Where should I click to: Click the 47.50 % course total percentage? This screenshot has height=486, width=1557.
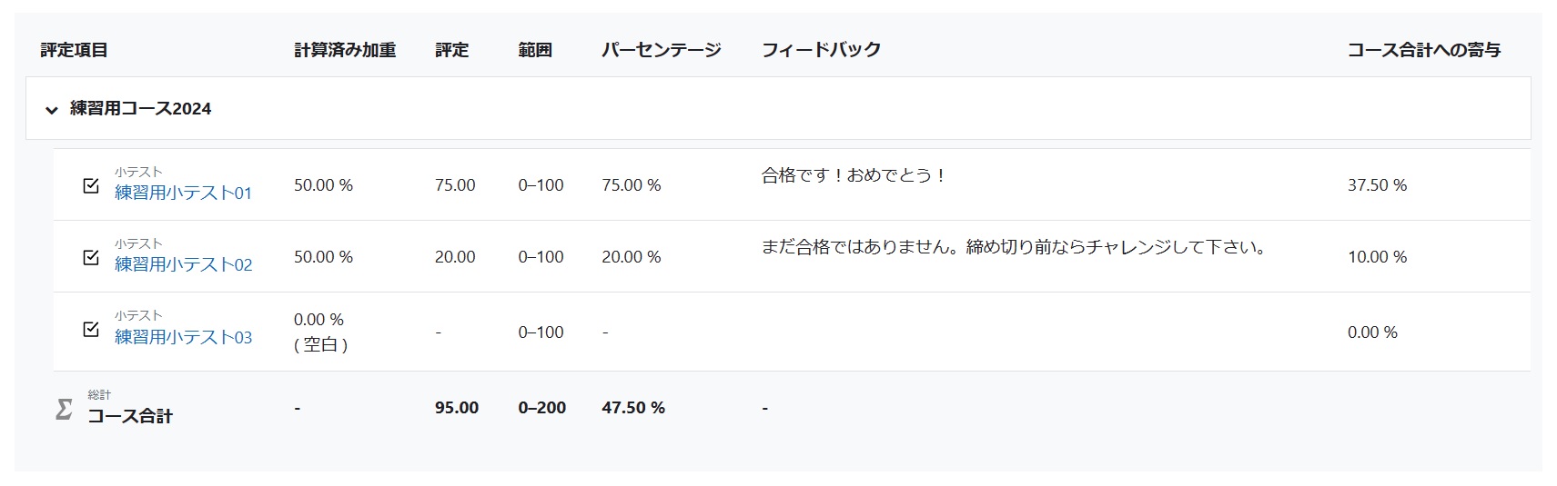point(633,408)
